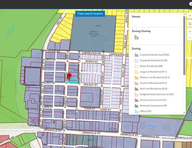Zoom in on the map with the plus button
The image size is (192, 148).
pyautogui.click(x=190, y=32)
